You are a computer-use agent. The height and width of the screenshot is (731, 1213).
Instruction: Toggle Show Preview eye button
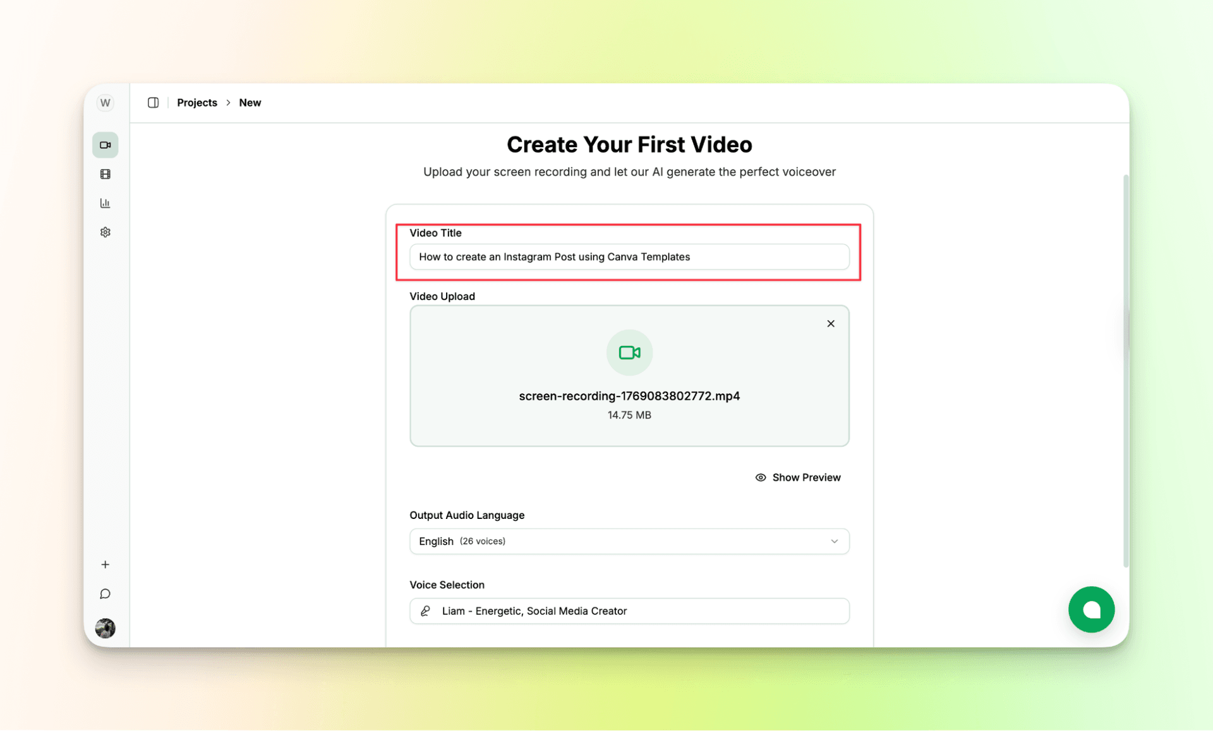[798, 477]
